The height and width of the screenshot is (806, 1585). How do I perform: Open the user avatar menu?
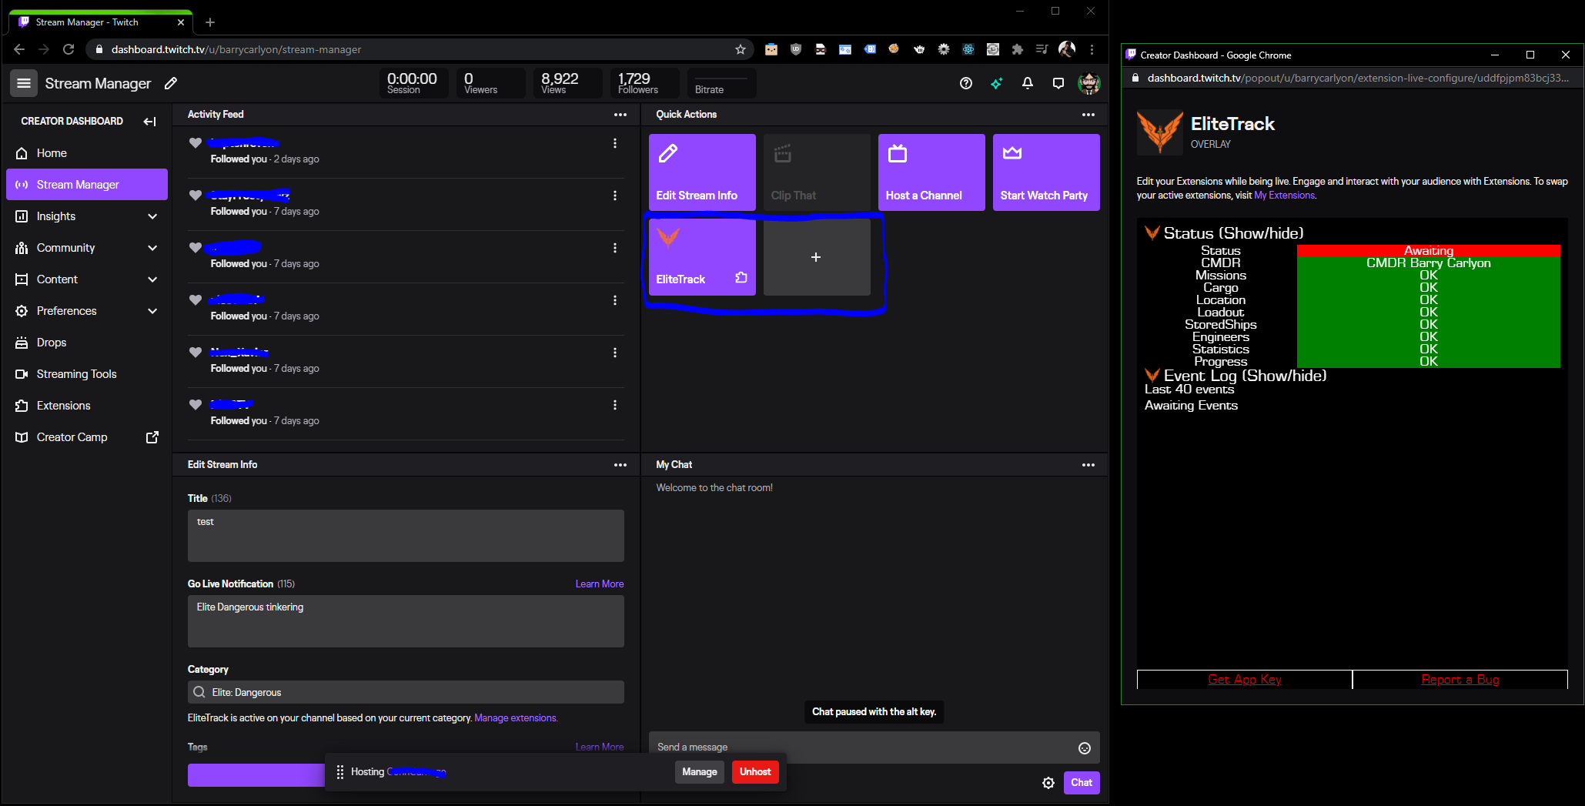coord(1088,83)
